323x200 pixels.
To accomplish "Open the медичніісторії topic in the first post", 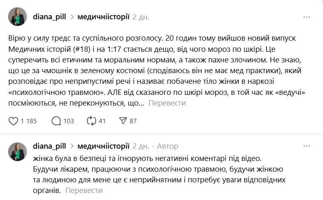I will [x=103, y=17].
